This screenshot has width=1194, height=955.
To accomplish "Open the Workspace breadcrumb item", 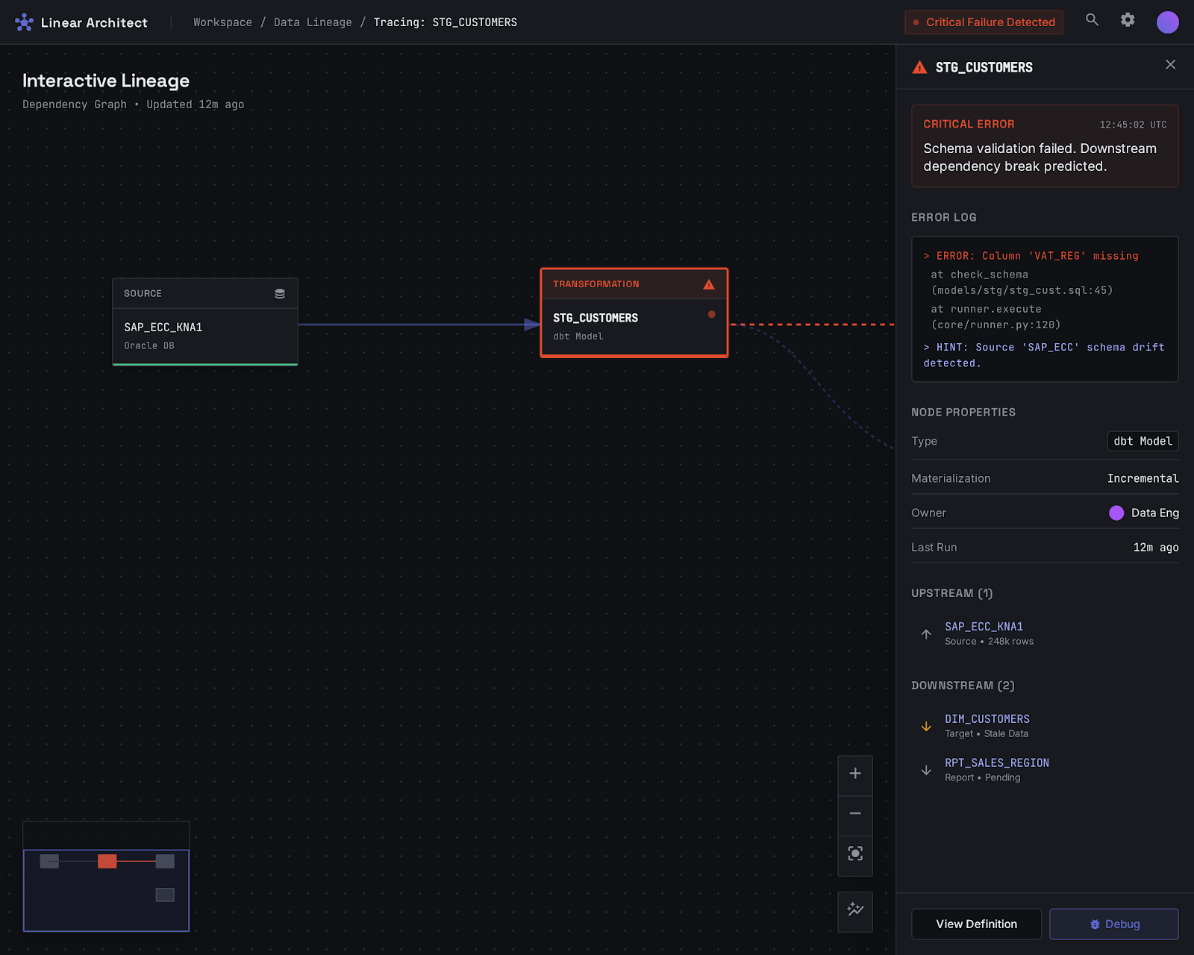I will coord(222,22).
